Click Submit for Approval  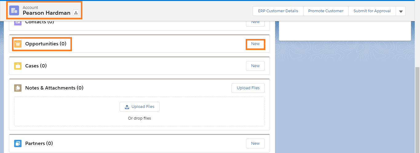372,11
